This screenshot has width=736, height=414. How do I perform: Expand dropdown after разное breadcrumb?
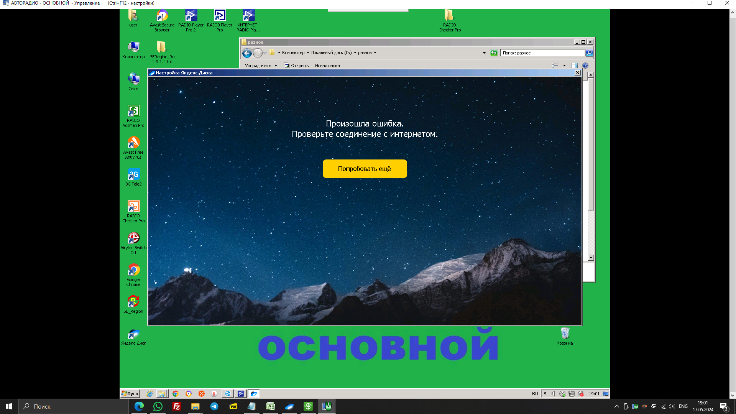[x=375, y=53]
